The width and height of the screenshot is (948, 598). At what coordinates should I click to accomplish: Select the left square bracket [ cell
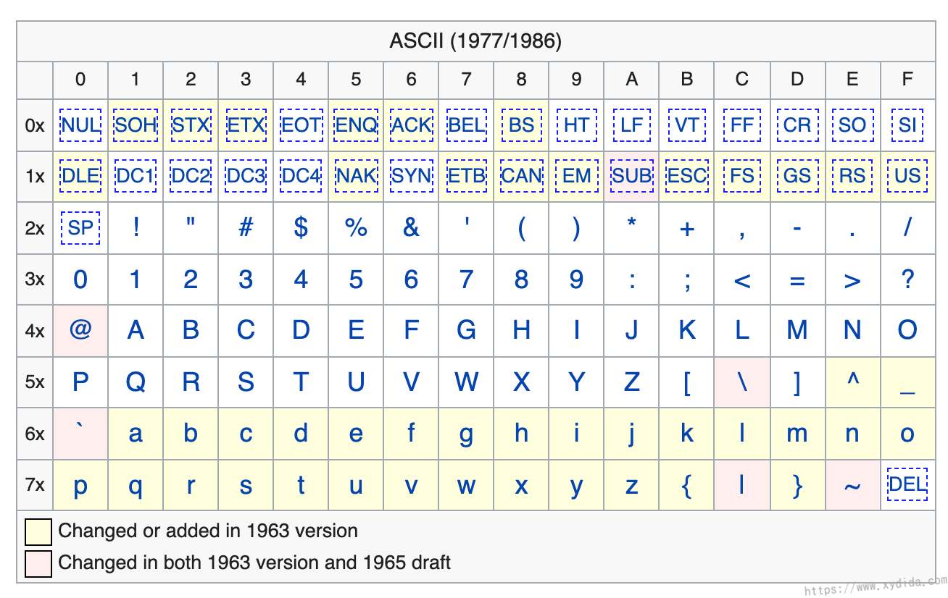(x=686, y=382)
